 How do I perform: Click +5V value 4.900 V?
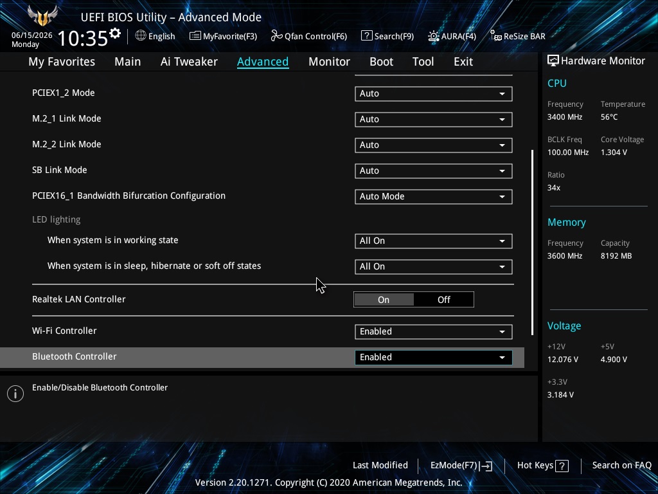point(614,360)
